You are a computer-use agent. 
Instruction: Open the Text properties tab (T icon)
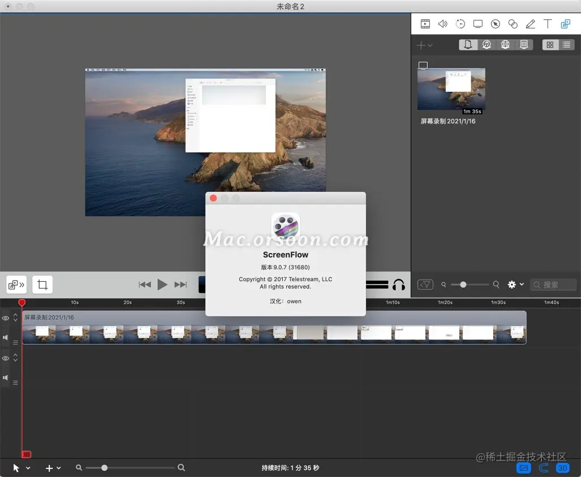(548, 24)
